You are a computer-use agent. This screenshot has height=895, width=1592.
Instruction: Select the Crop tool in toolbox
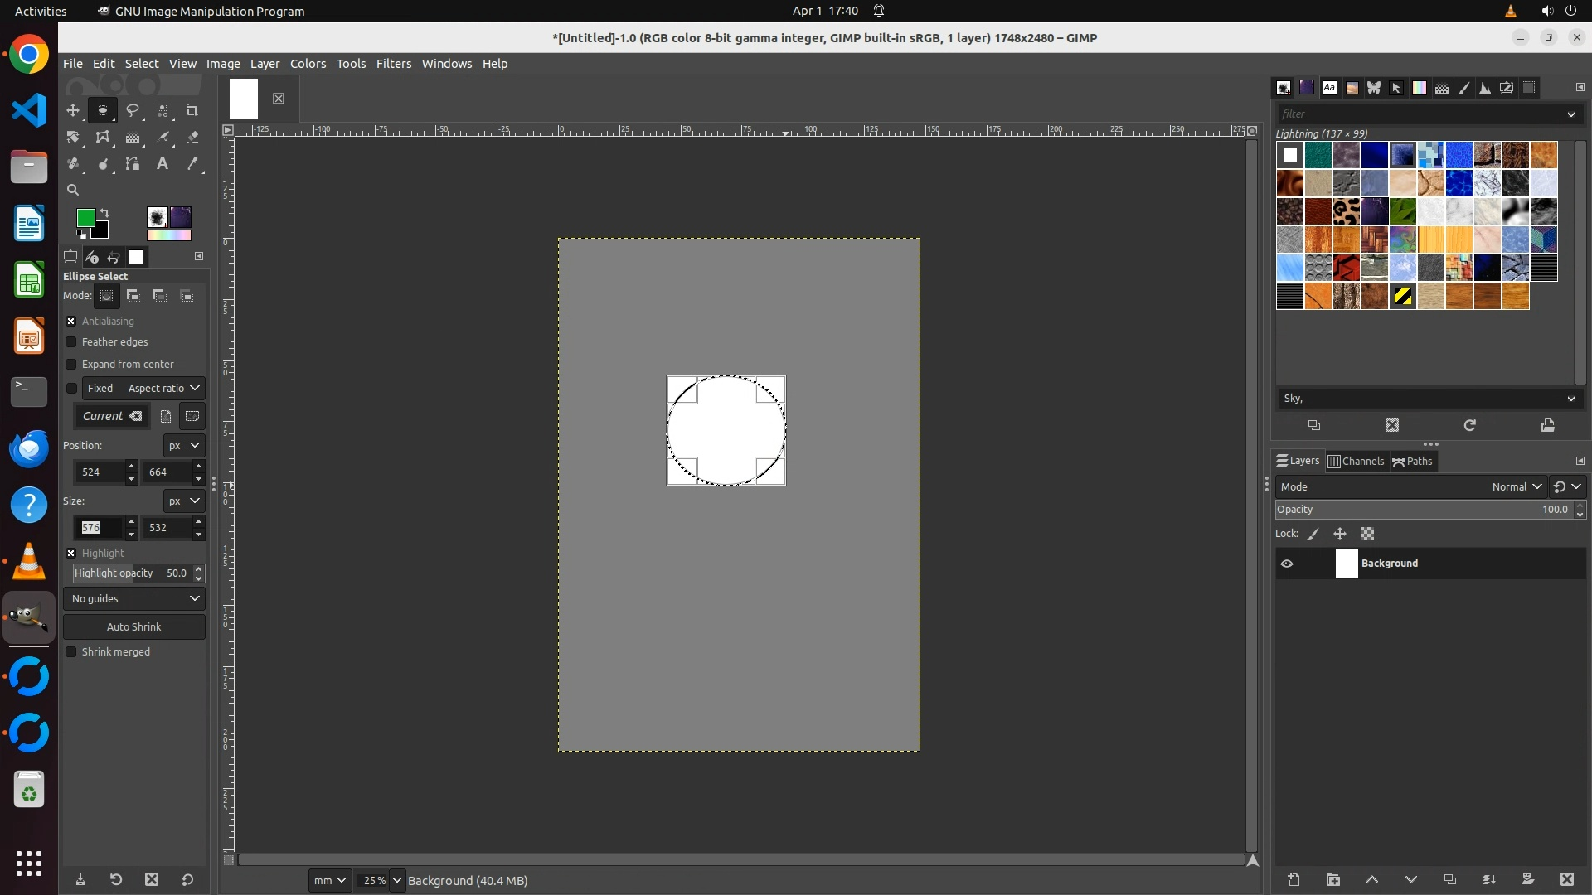pyautogui.click(x=192, y=110)
